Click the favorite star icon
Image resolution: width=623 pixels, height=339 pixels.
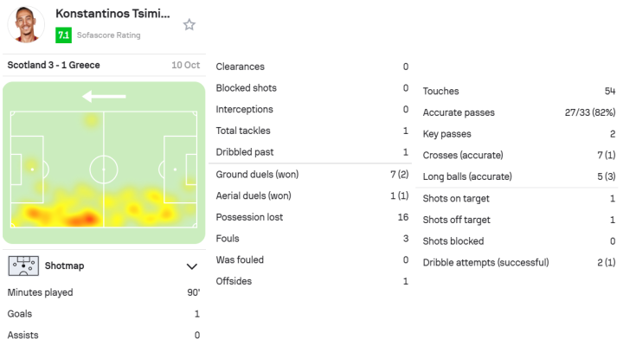(x=189, y=25)
